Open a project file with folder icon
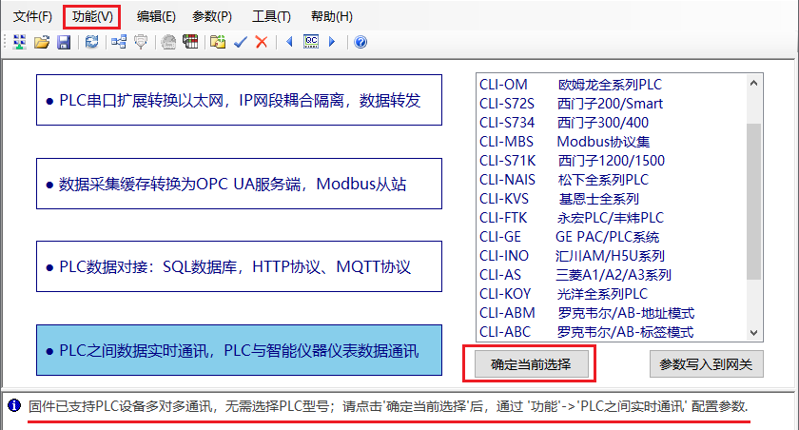Screen dimensions: 799x430 pos(42,42)
